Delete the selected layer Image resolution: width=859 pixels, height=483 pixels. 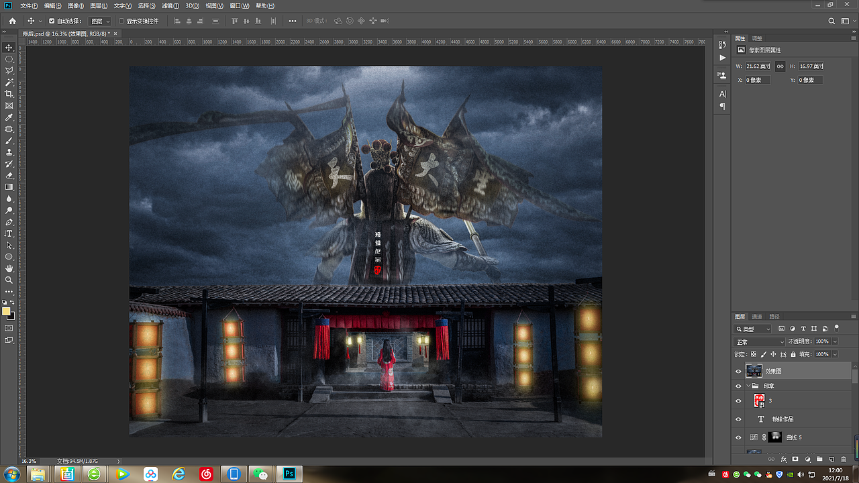(x=844, y=459)
